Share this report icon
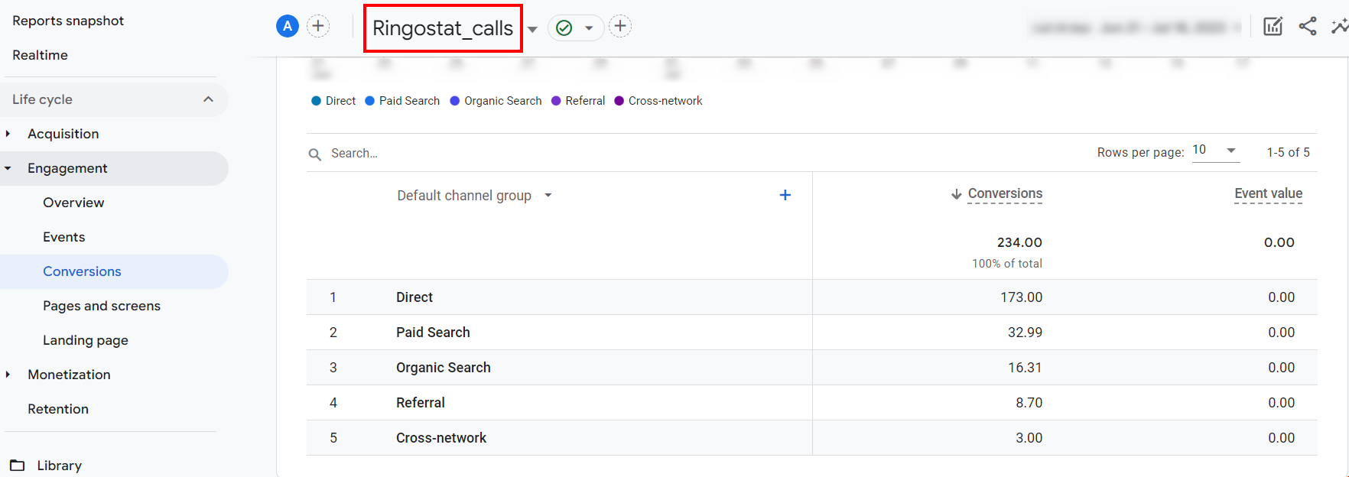This screenshot has width=1349, height=477. click(x=1308, y=27)
